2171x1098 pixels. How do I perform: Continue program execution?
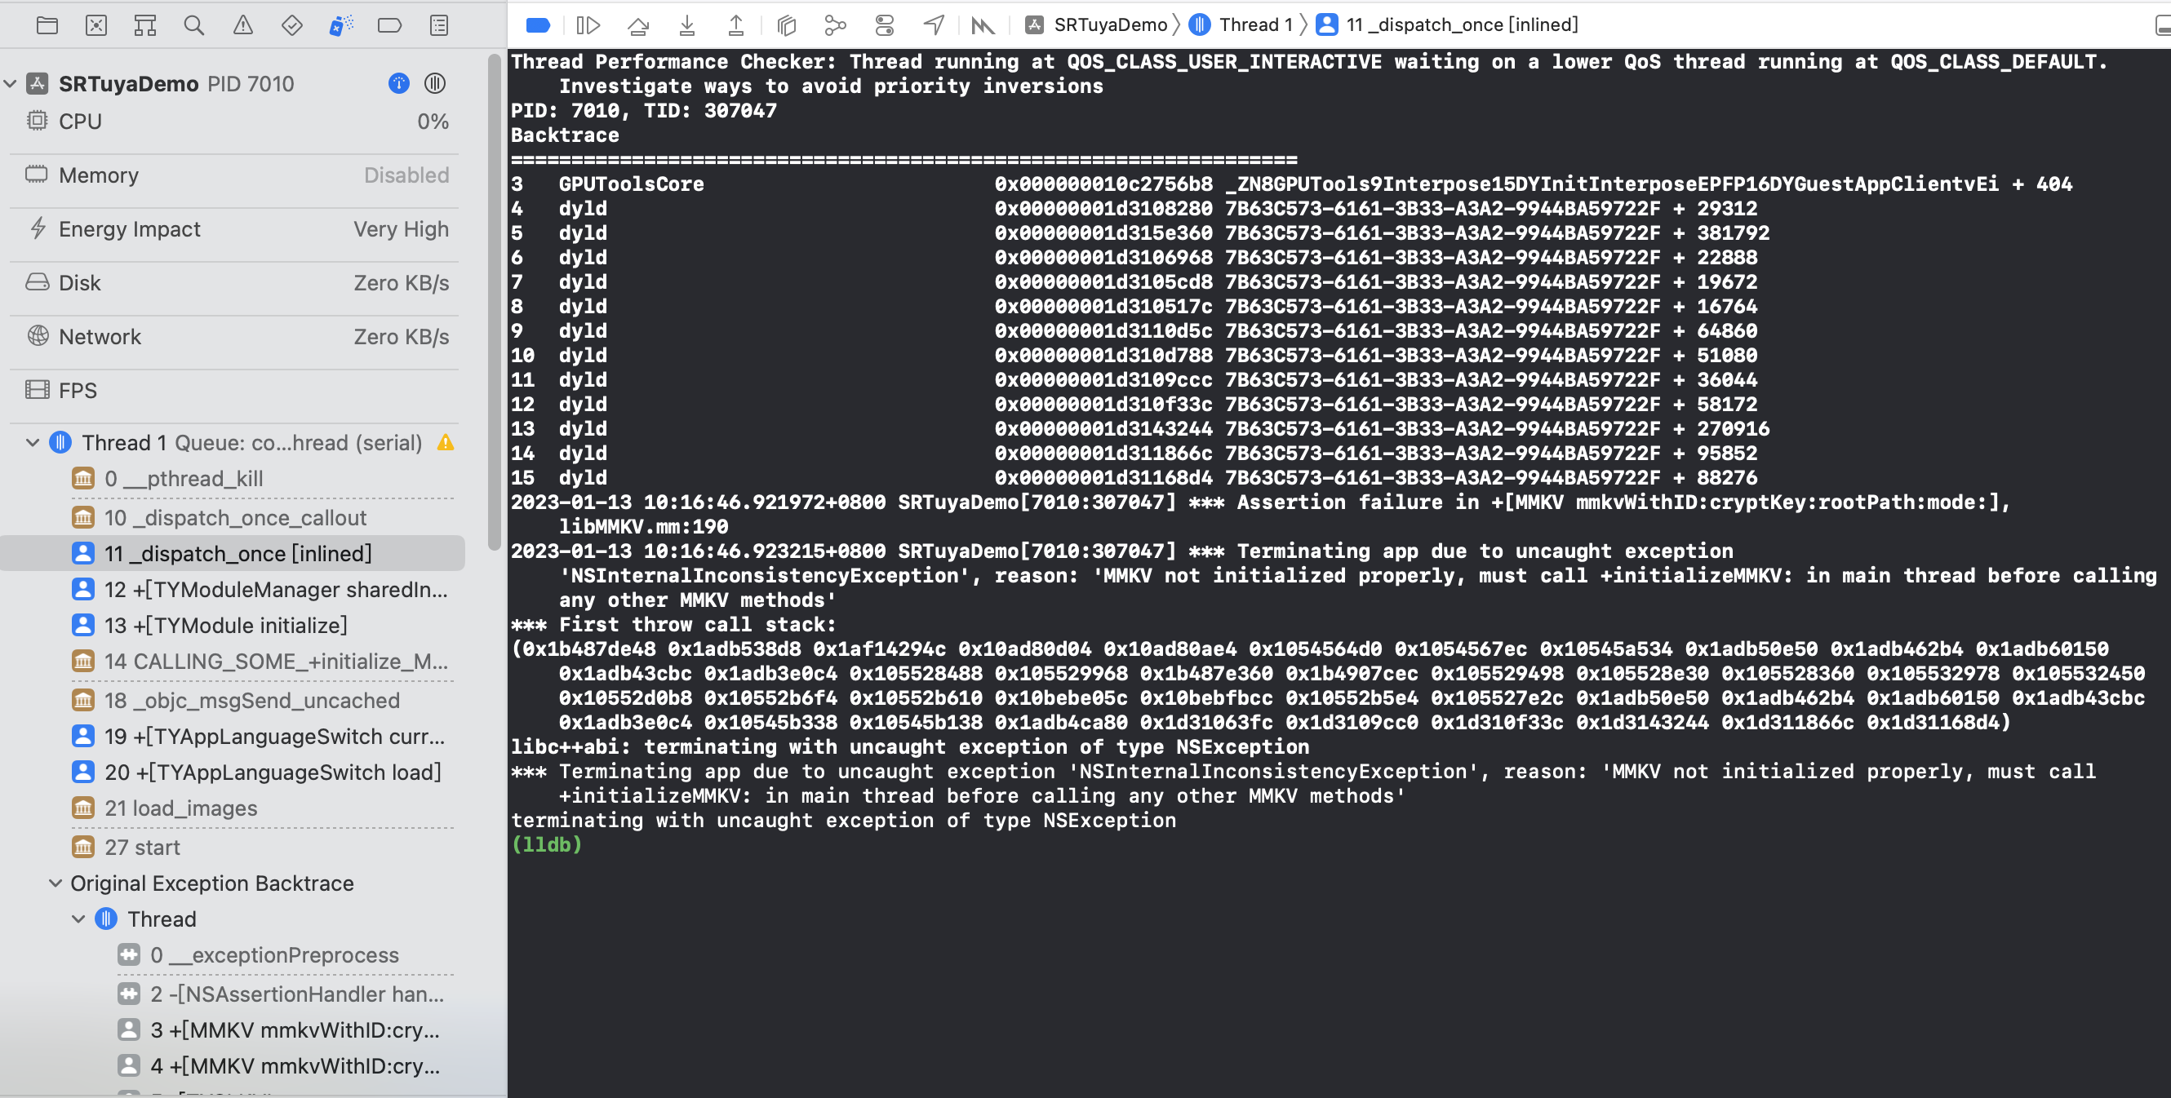click(588, 25)
